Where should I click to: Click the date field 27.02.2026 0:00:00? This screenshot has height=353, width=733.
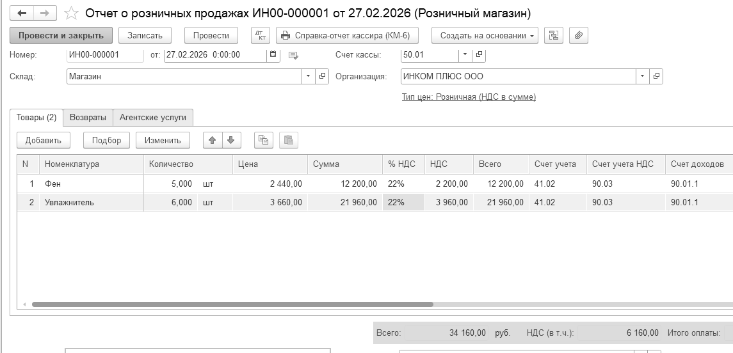coord(215,54)
